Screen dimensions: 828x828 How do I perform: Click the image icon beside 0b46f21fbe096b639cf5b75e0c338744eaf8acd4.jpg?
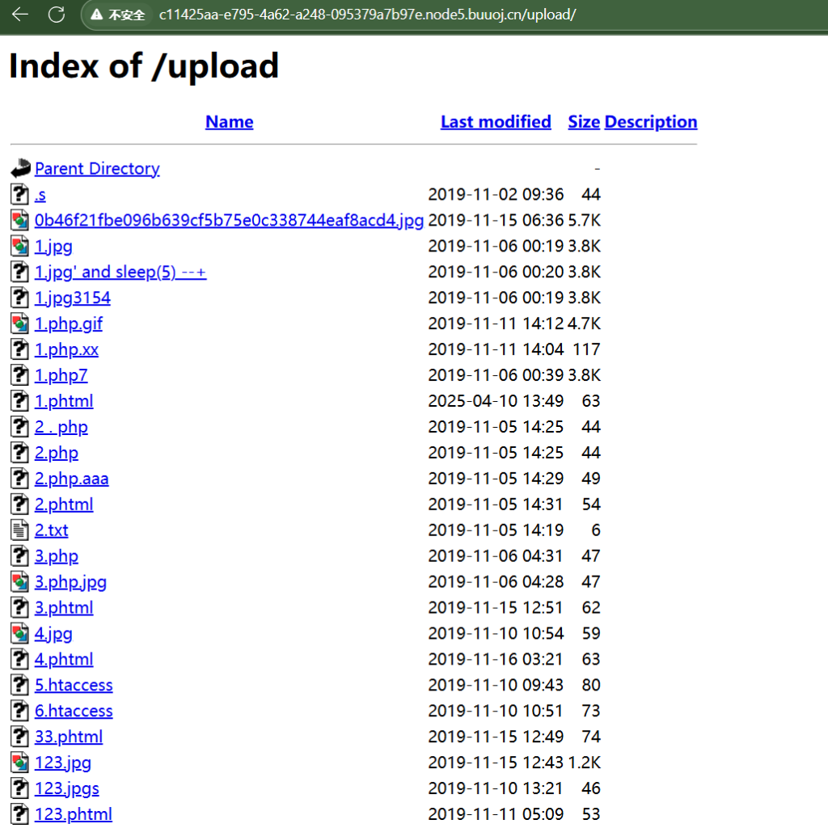20,220
